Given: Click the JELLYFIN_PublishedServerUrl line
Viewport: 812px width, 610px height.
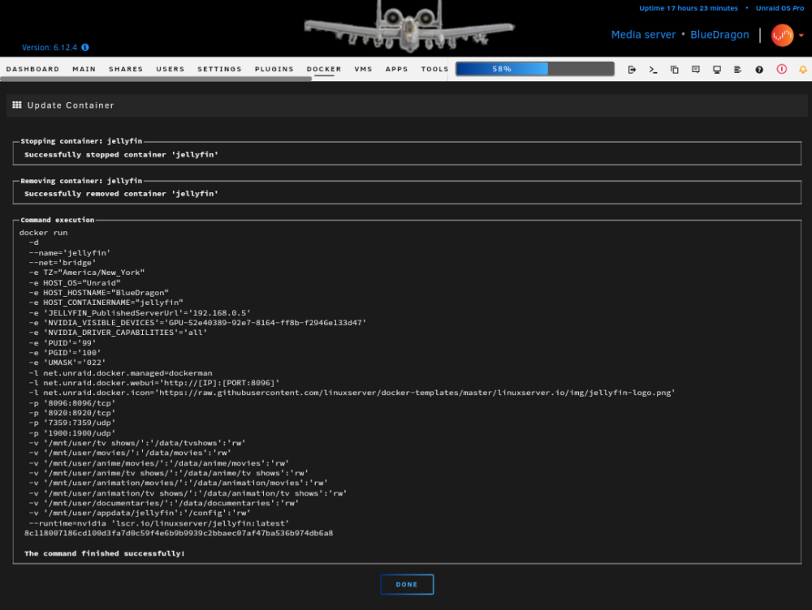Looking at the screenshot, I should point(140,312).
